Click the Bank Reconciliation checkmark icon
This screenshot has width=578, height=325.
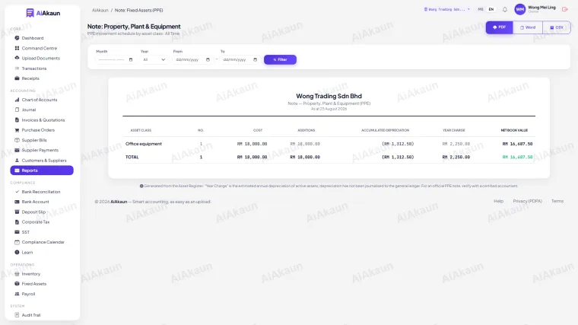tap(17, 192)
